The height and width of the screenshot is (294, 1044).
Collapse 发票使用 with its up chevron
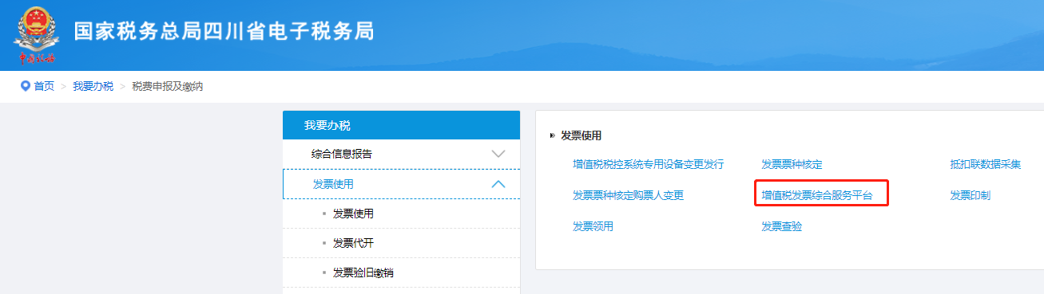(498, 184)
